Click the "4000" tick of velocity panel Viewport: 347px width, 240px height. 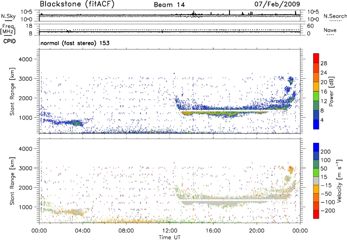25,149
